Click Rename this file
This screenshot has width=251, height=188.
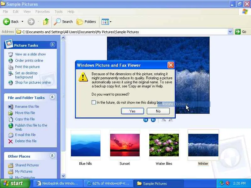click(x=27, y=107)
